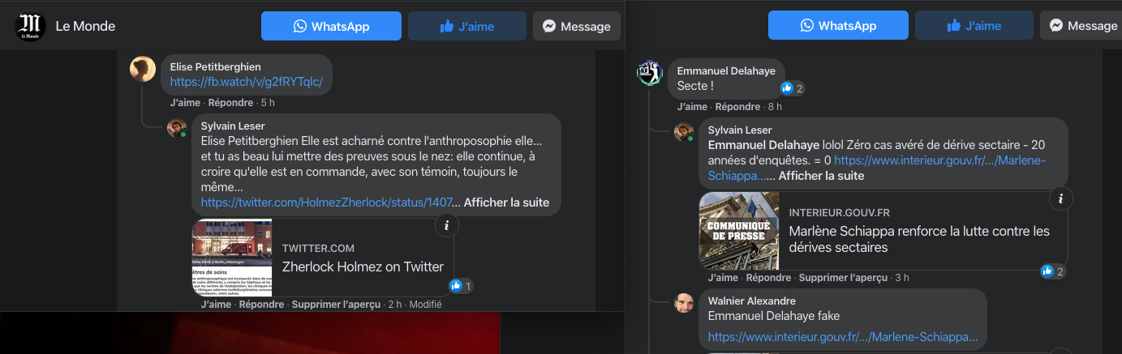View like reaction on Sylvain Leser's Twitter comment

[x=461, y=286]
